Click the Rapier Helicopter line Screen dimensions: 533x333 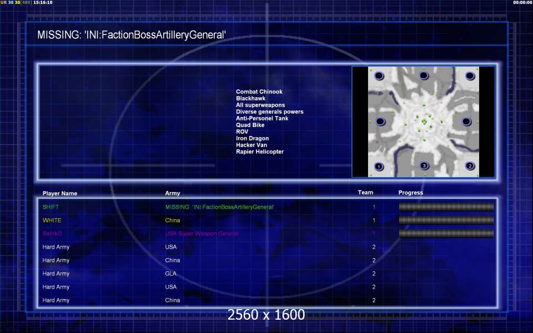point(260,152)
